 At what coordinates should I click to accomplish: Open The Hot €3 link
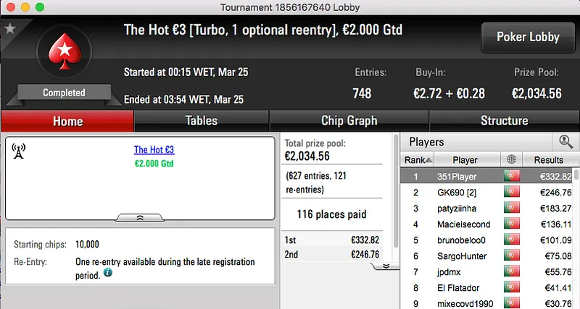tap(154, 150)
